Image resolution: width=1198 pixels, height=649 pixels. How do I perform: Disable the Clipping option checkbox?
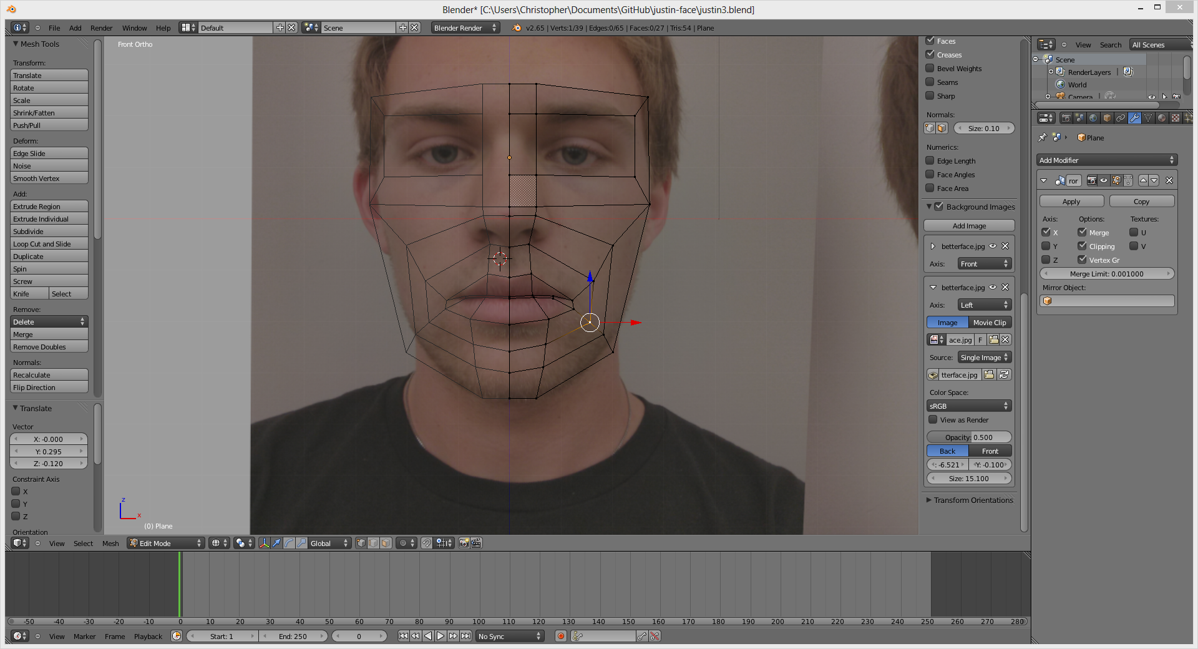(x=1082, y=246)
